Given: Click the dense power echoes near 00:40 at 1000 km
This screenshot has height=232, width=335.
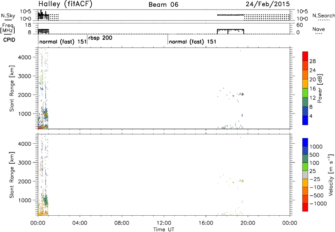Looking at the screenshot, I should (45, 114).
